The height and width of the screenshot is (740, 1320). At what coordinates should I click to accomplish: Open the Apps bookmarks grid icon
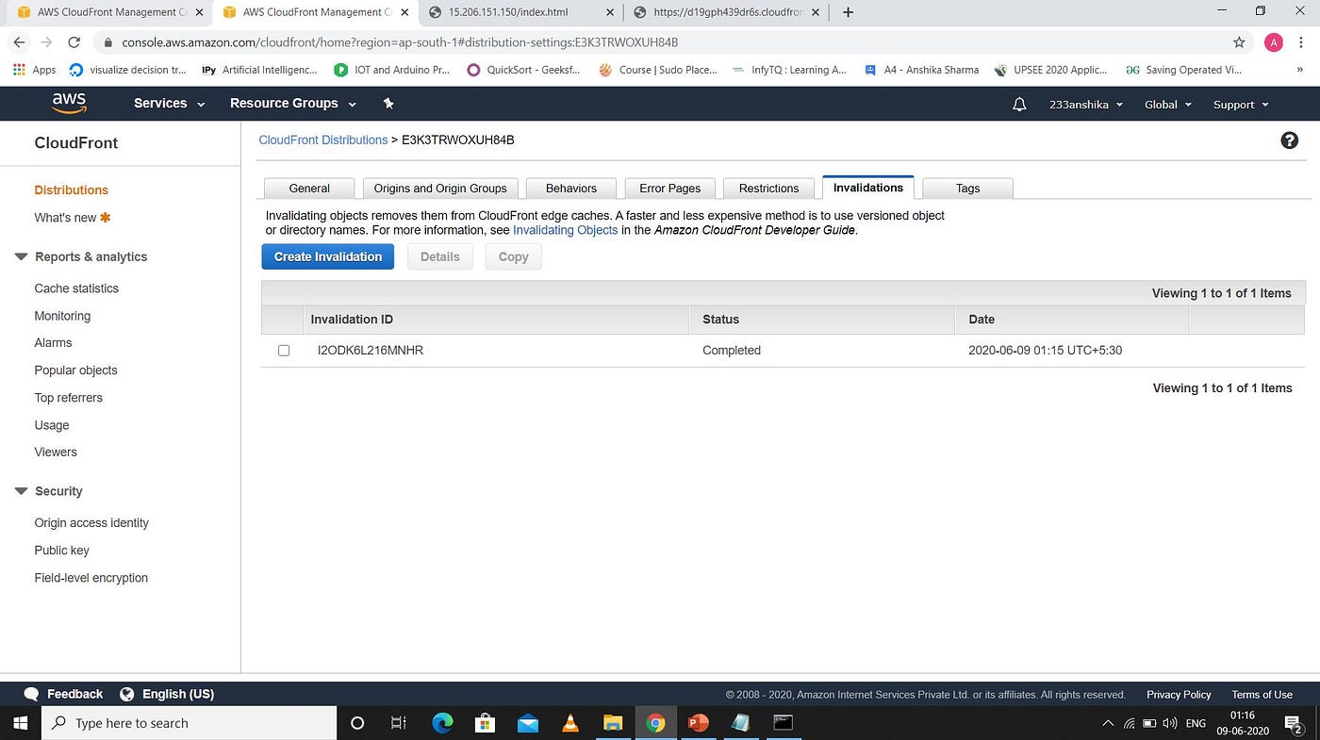pyautogui.click(x=19, y=70)
